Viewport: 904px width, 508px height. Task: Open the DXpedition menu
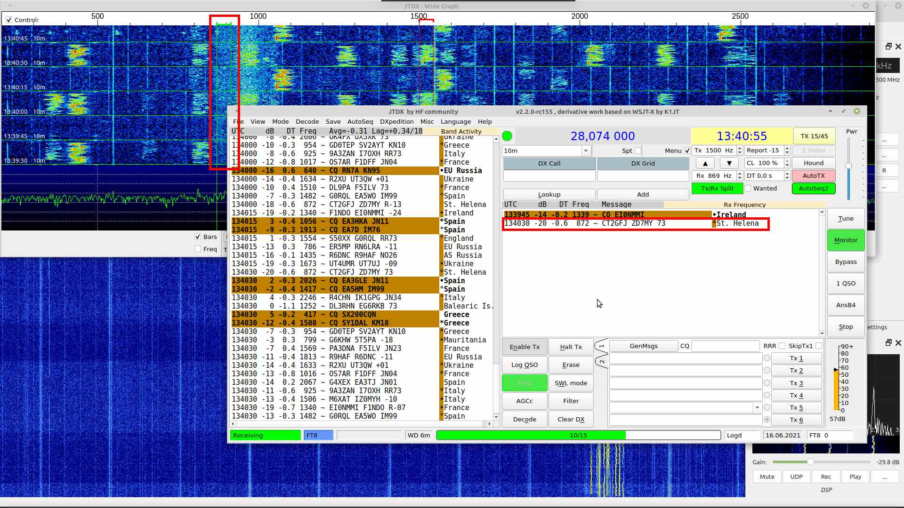[396, 121]
